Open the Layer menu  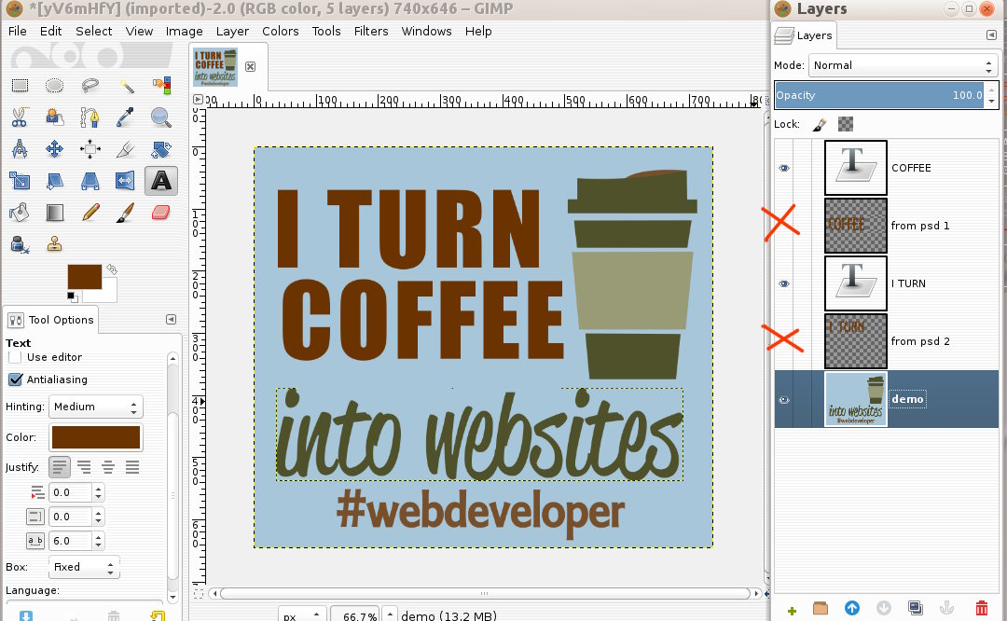coord(232,31)
